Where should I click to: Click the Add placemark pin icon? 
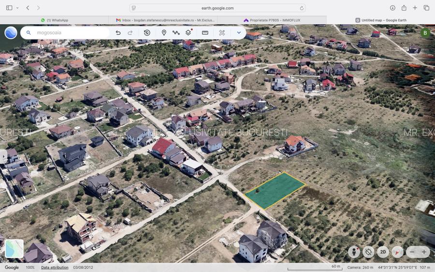point(164,33)
